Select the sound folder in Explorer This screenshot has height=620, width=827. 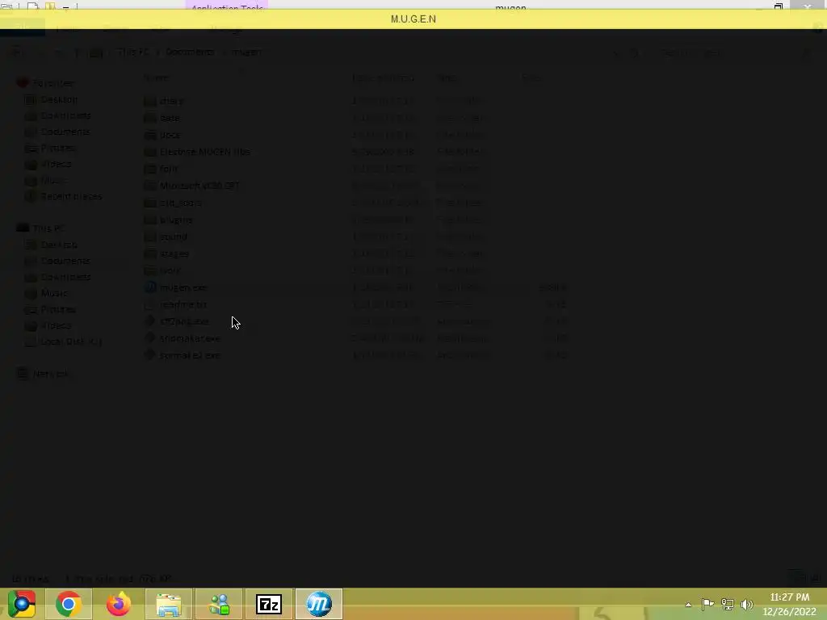point(174,237)
